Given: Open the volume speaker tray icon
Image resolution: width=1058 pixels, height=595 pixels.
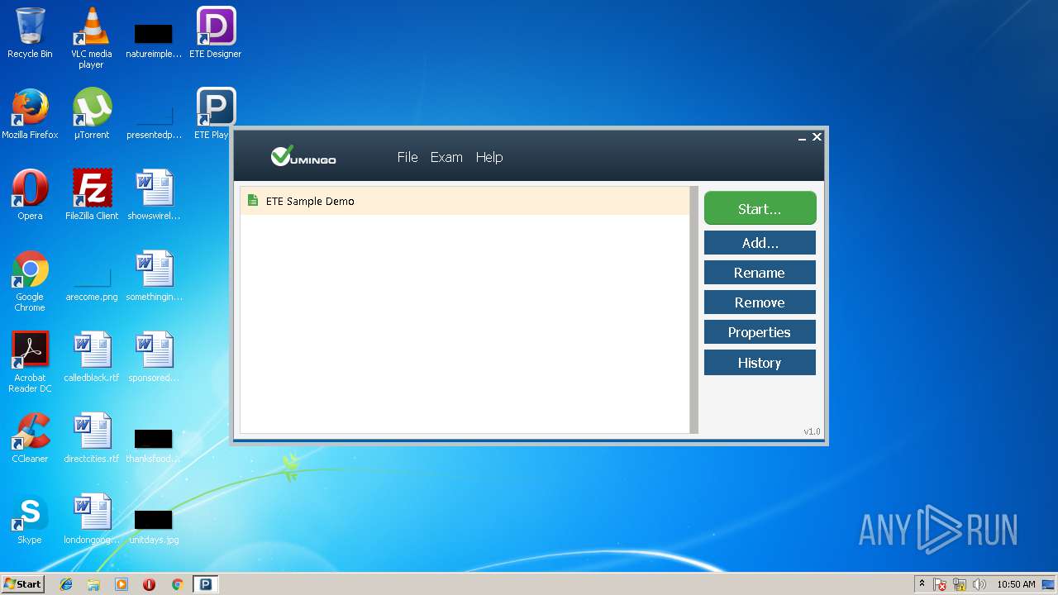Looking at the screenshot, I should [979, 584].
